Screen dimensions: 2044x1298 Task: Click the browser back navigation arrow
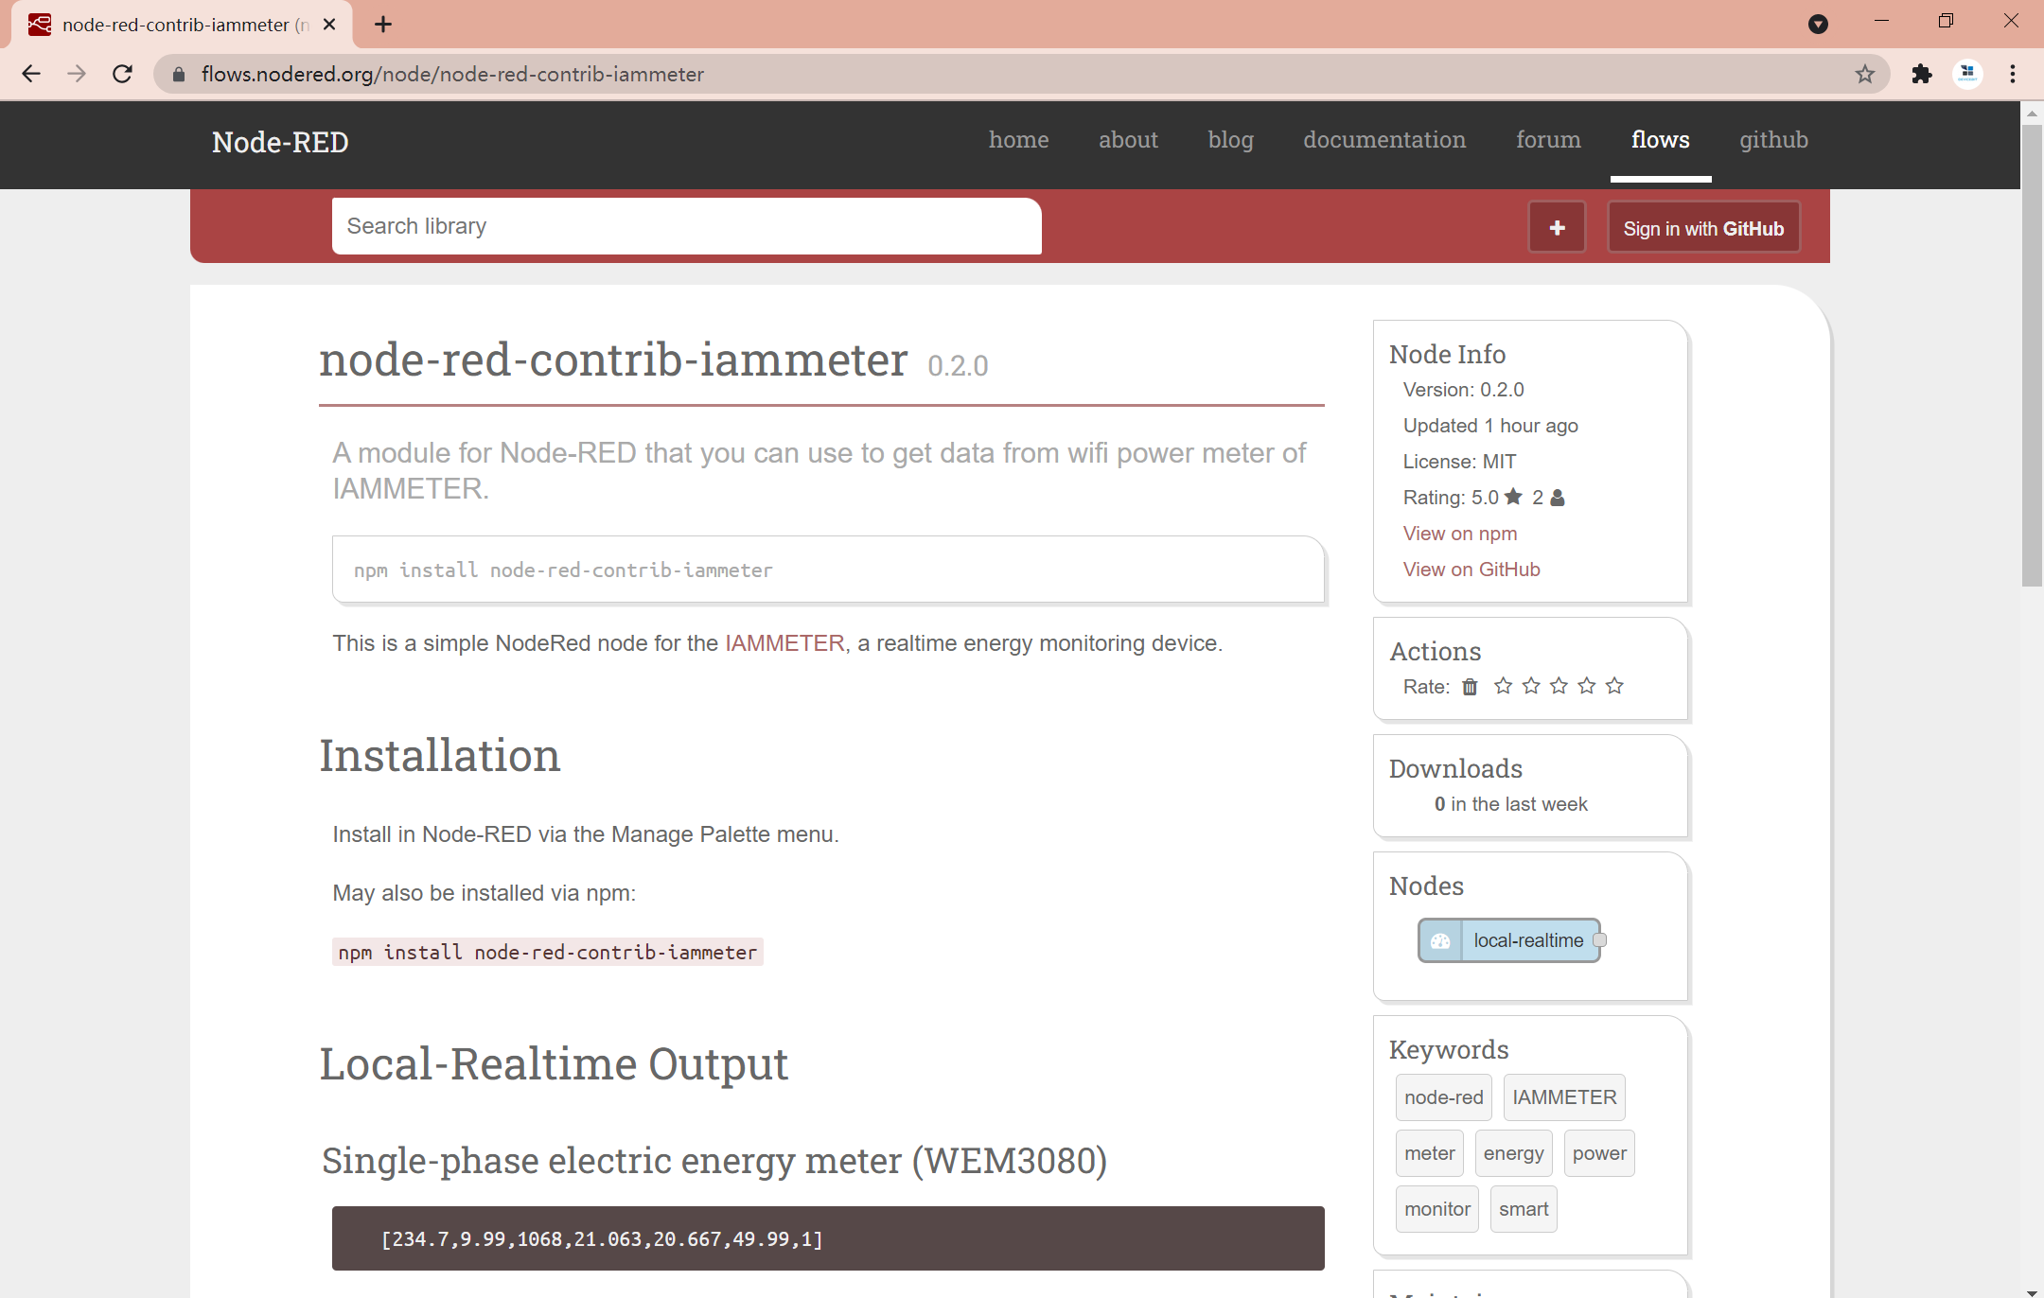29,75
